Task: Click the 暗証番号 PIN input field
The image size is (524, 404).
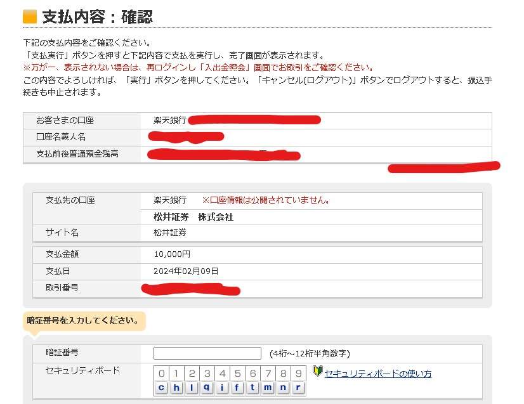Action: click(207, 353)
